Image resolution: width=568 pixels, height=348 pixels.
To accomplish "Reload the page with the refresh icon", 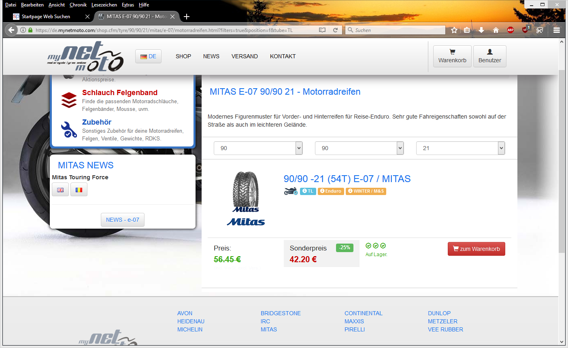I will pos(335,30).
